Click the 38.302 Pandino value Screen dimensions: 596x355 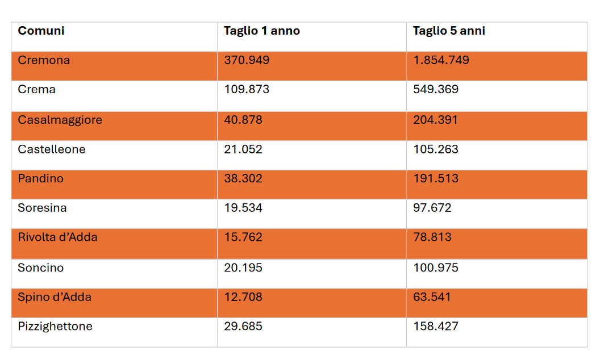pyautogui.click(x=243, y=179)
